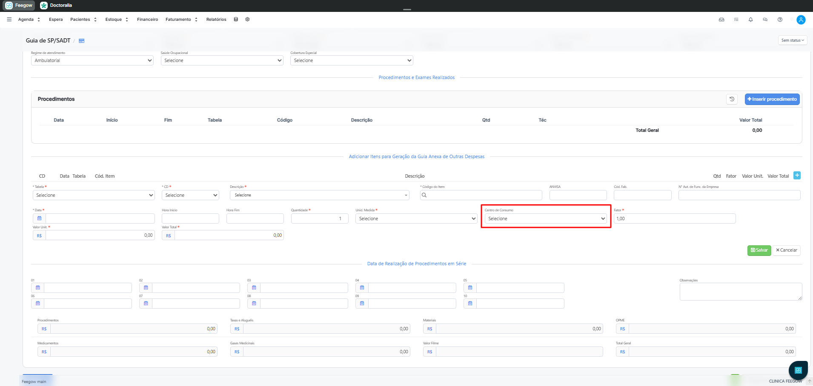This screenshot has width=813, height=386.
Task: Open the Pacientes menu
Action: point(83,20)
